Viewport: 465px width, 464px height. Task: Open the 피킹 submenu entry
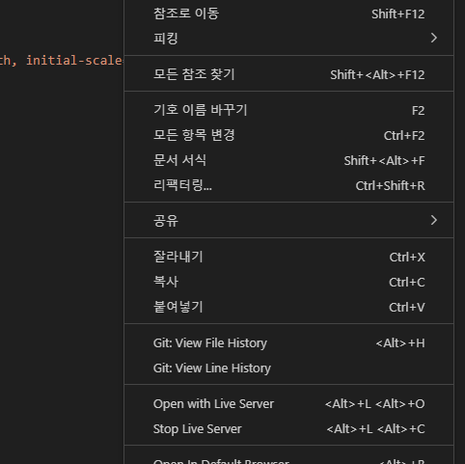(x=288, y=39)
